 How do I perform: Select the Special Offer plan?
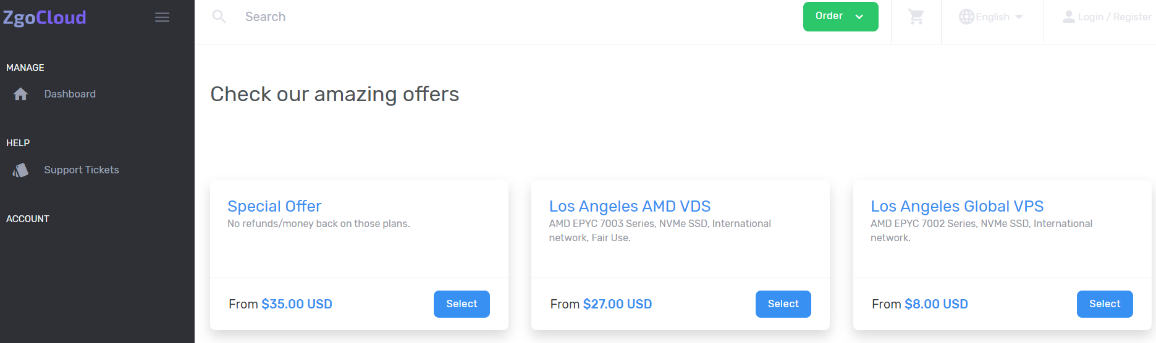coord(462,304)
